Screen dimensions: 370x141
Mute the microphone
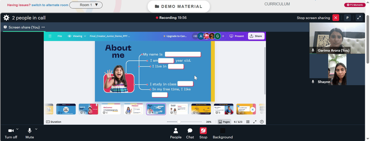[30, 134]
